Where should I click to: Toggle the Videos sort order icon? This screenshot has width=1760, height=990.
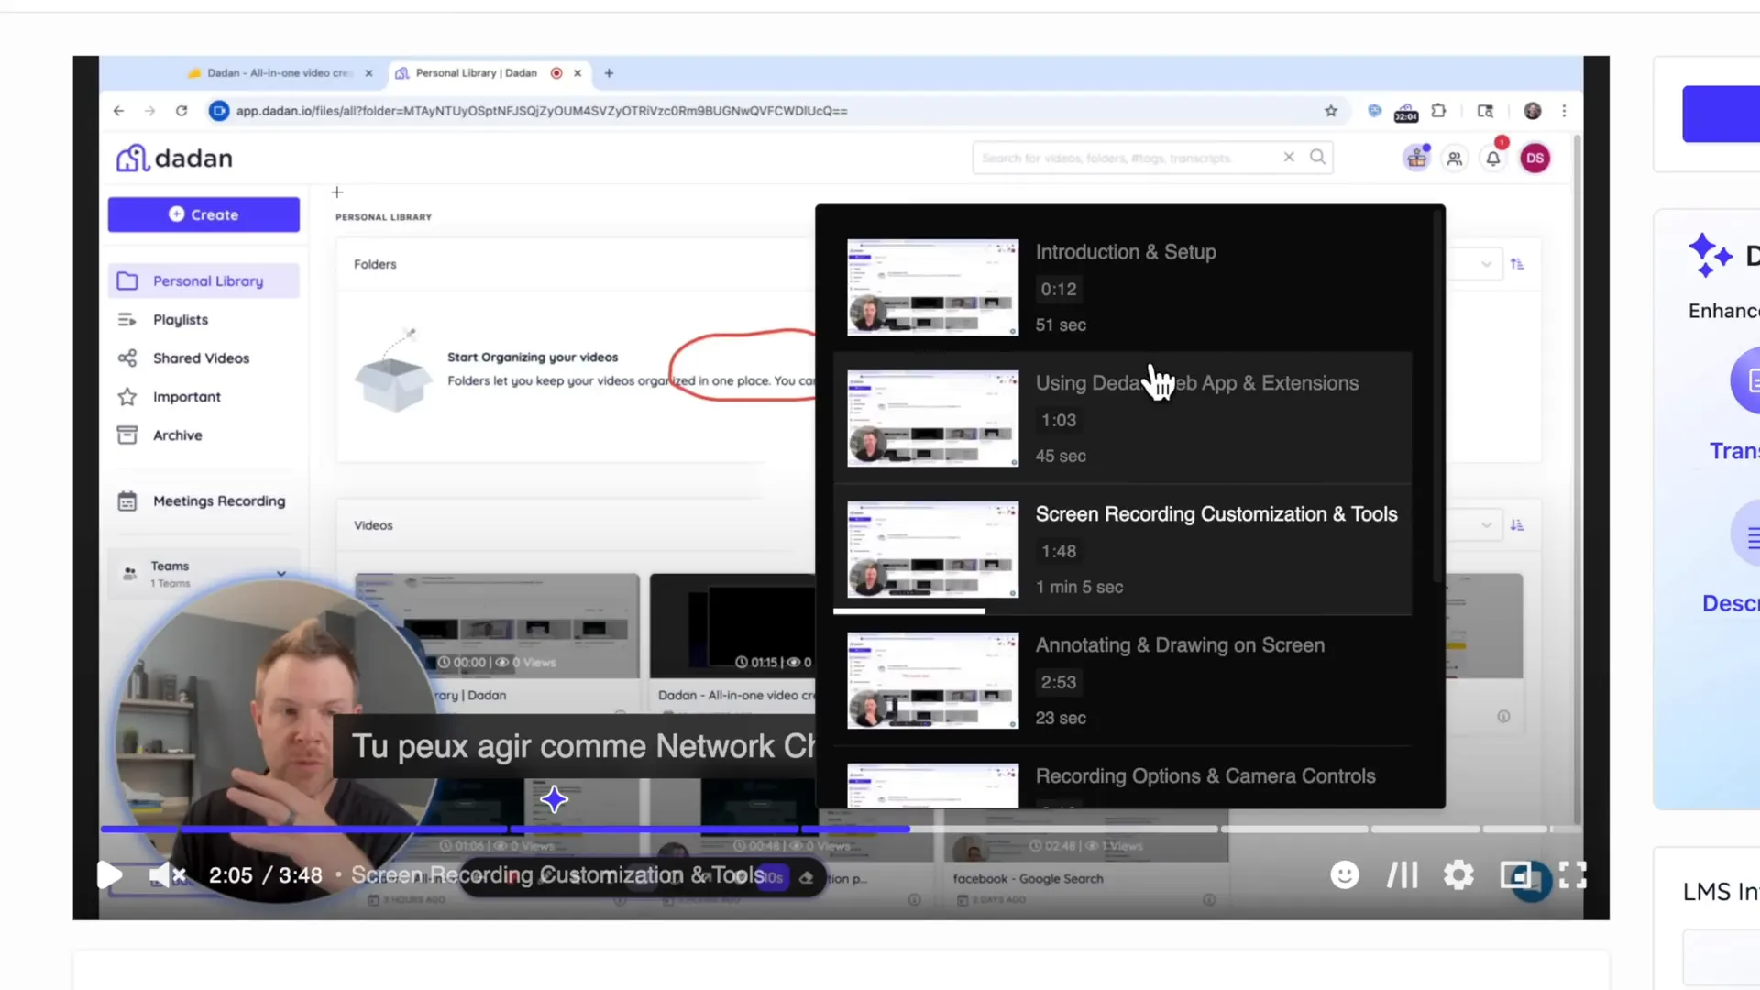[x=1517, y=525]
